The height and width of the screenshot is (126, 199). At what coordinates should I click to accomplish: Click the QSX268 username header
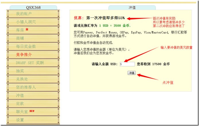(33, 8)
